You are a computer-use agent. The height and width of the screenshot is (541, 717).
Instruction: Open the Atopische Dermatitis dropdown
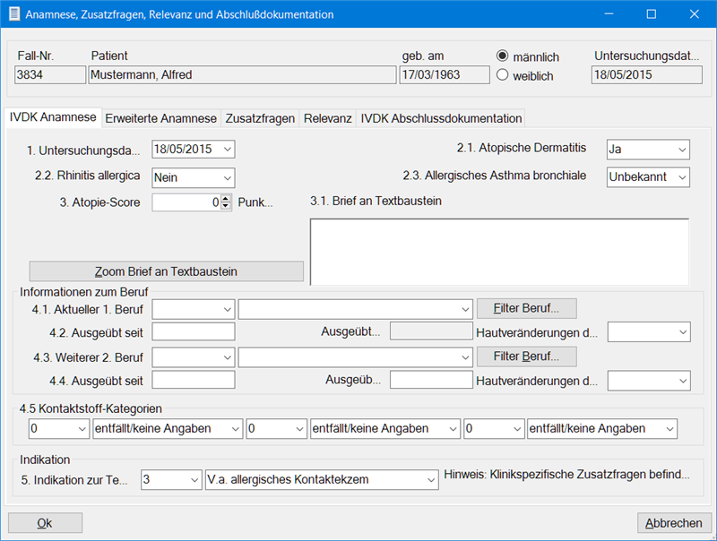pos(681,149)
